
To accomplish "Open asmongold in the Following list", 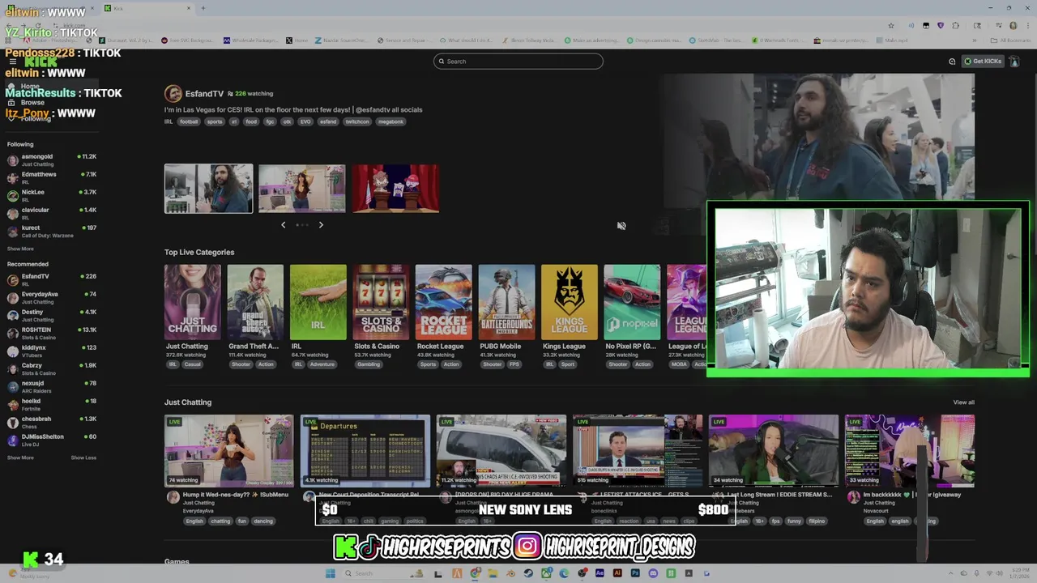I will [52, 160].
